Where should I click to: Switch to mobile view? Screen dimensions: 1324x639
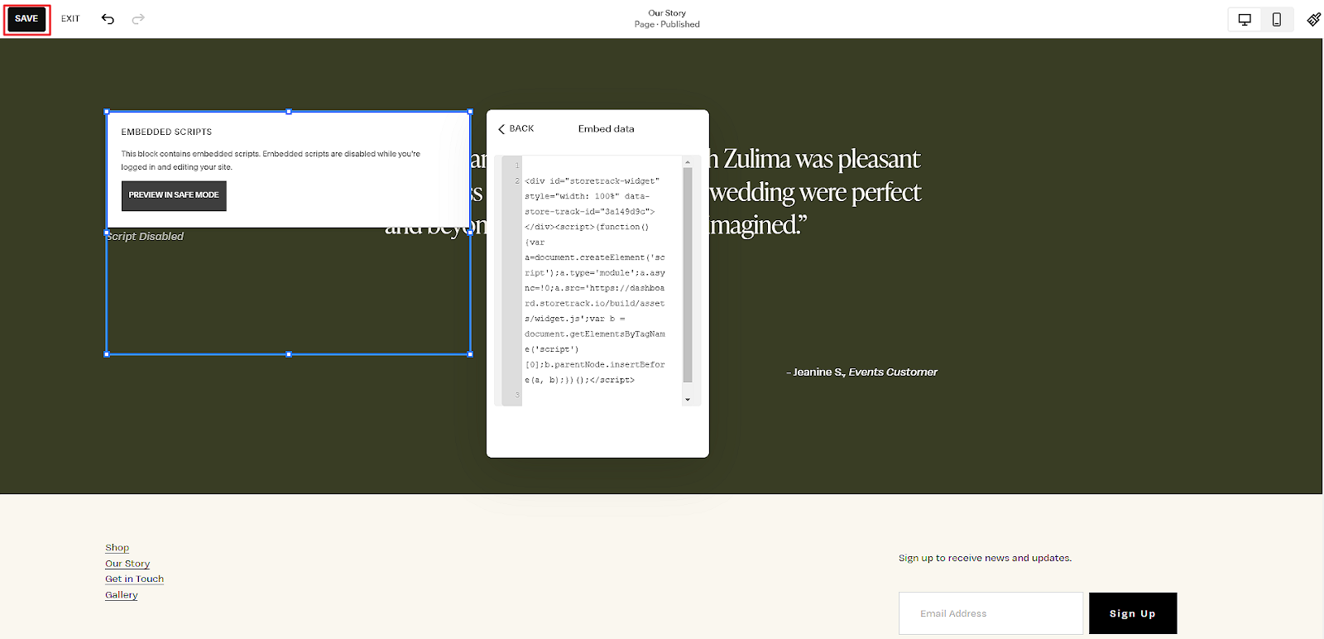tap(1277, 20)
